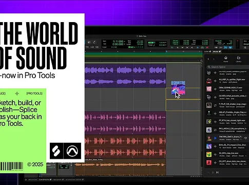Select RKU_ARSA2_128_saxophone sample
This screenshot has width=249, height=185.
click(x=227, y=130)
